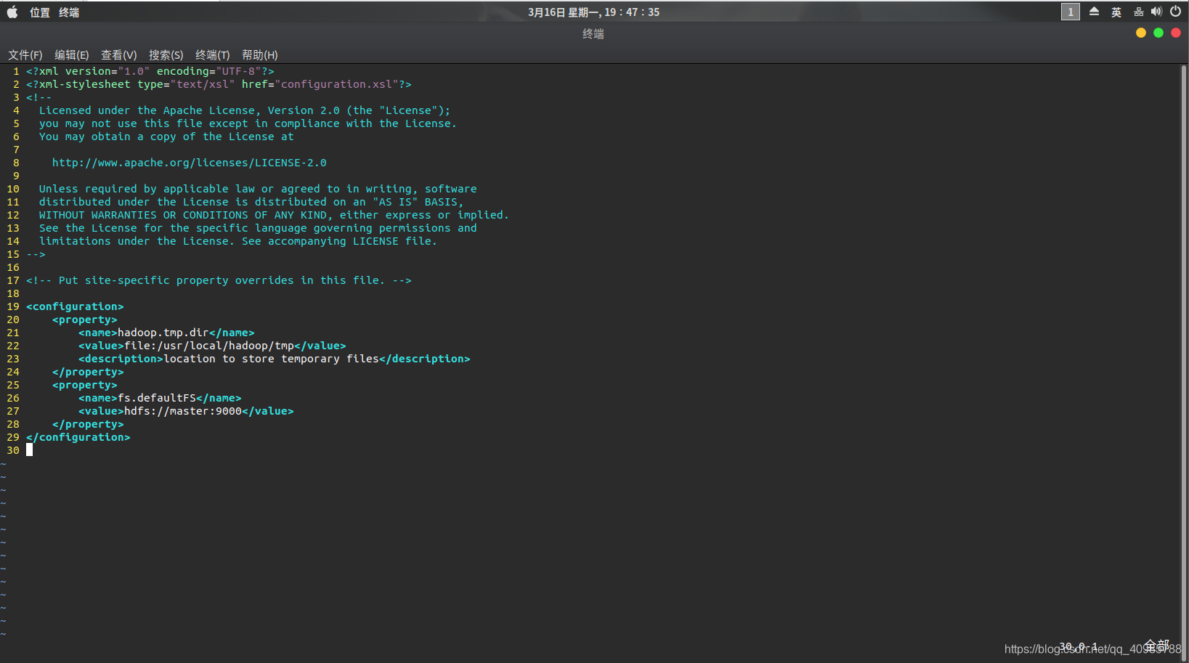Screen dimensions: 1189x663
Task: Click the 终端 window title bar text
Action: (x=593, y=33)
